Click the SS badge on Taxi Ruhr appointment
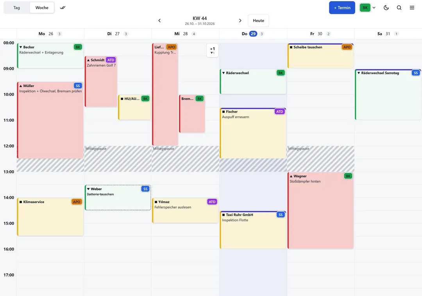Viewport: 422px width, 296px height. click(x=281, y=215)
